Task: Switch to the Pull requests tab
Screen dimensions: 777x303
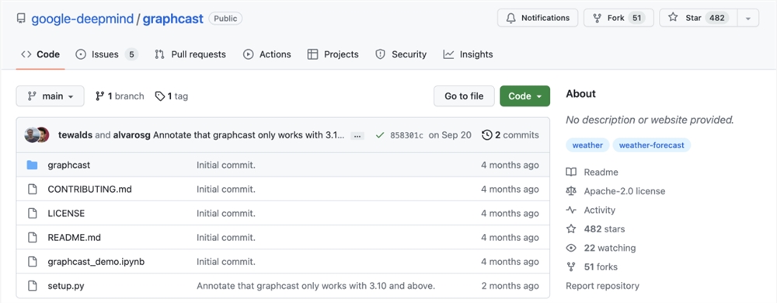Action: pos(190,54)
